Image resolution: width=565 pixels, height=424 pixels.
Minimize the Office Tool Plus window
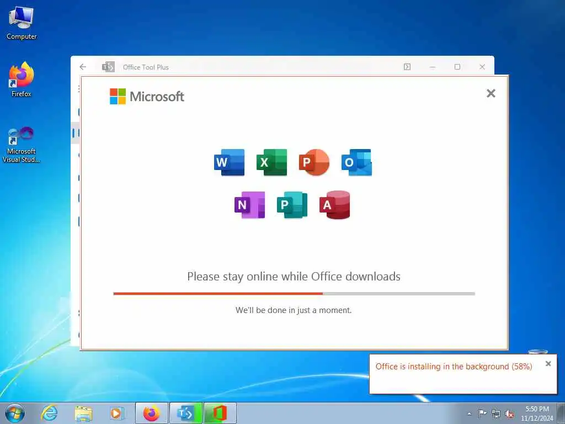[433, 67]
